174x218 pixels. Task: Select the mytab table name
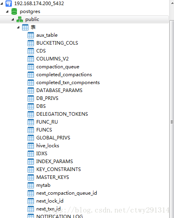43,185
